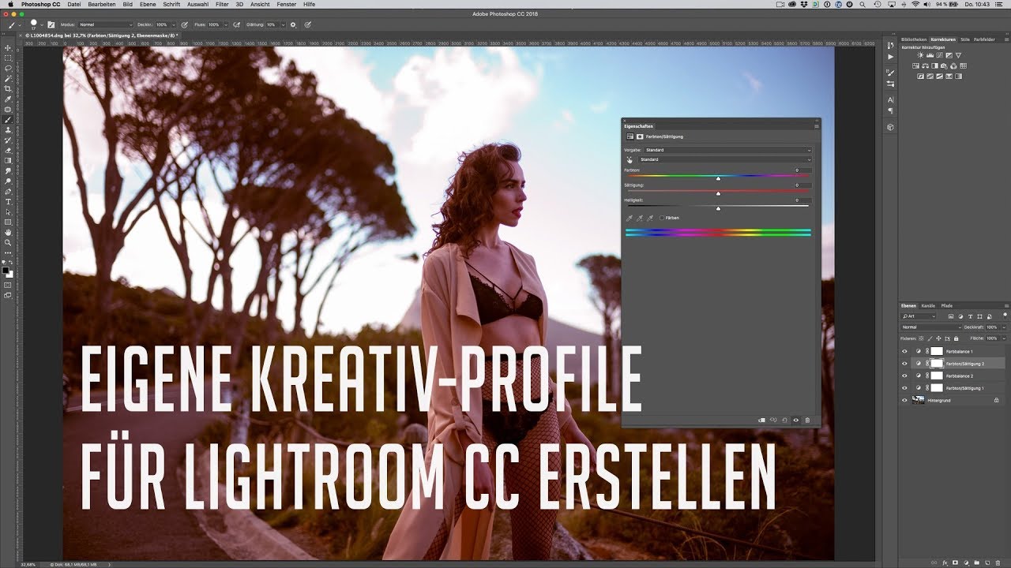Open the Datei menu
The height and width of the screenshot is (568, 1011).
pyautogui.click(x=73, y=4)
